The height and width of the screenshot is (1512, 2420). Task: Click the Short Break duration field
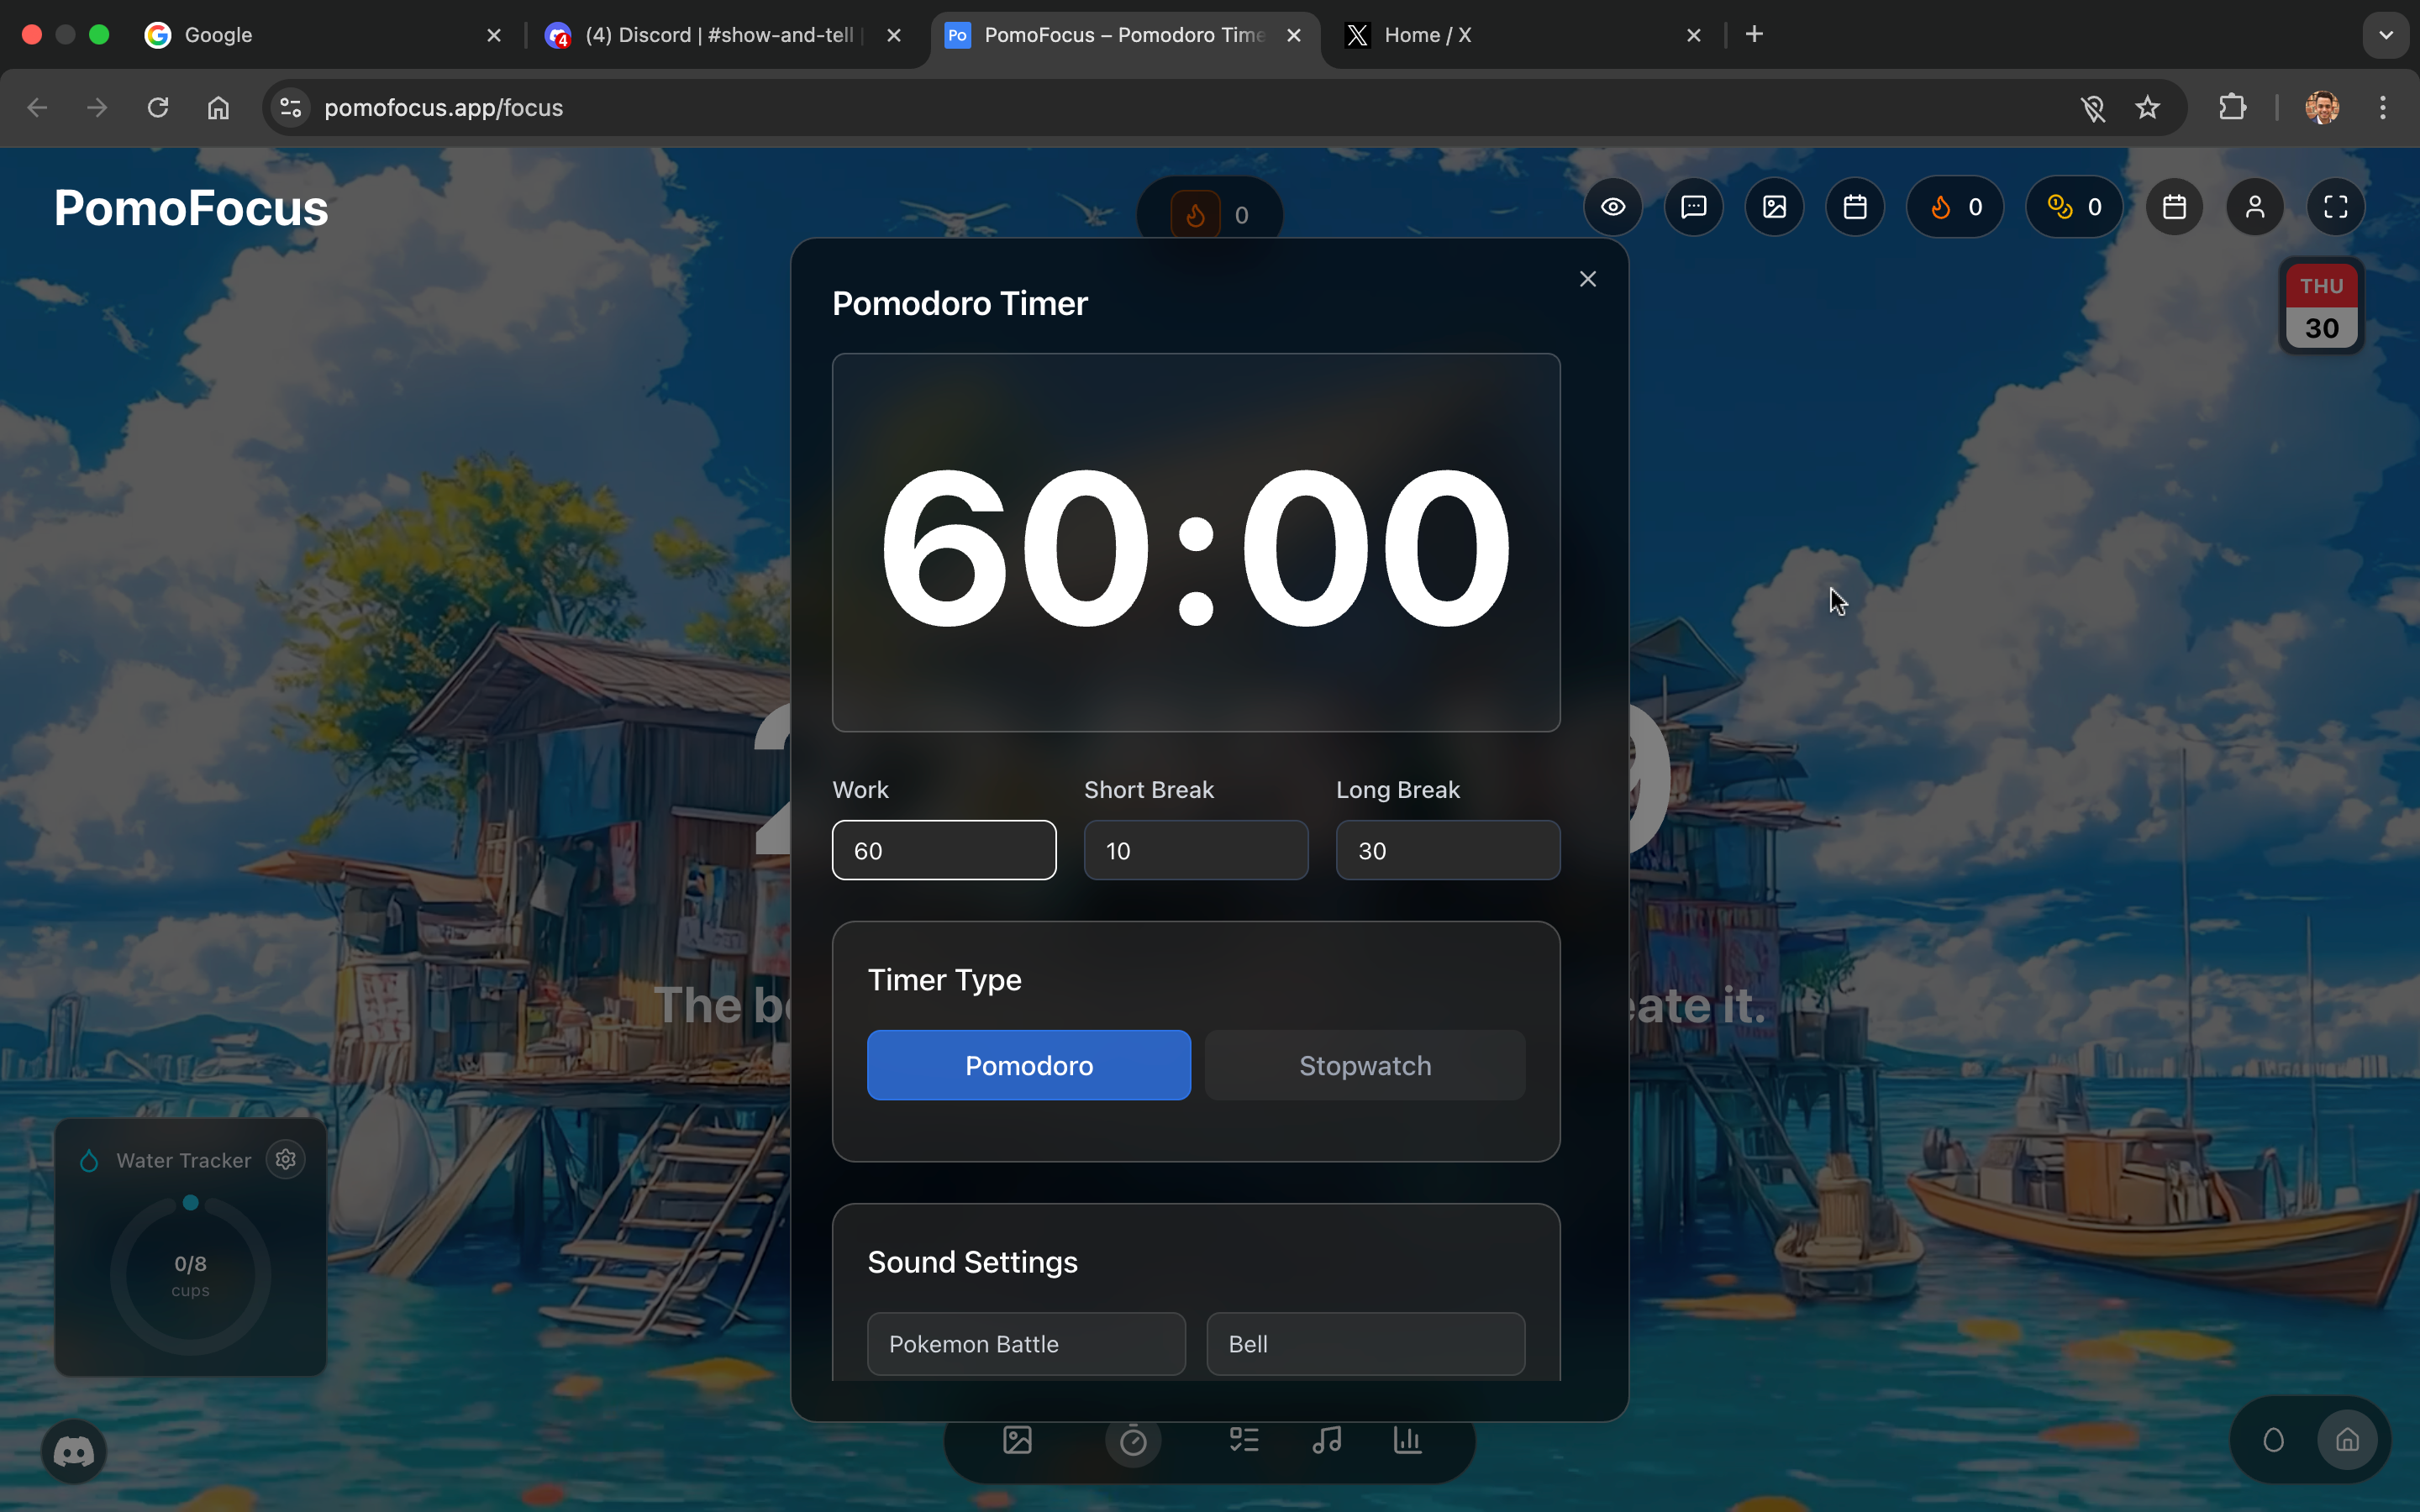click(x=1195, y=850)
